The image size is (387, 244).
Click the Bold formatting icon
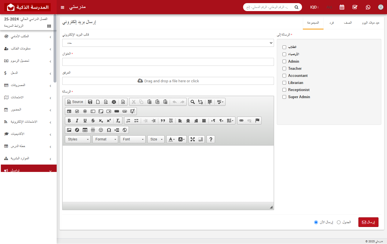pyautogui.click(x=69, y=121)
